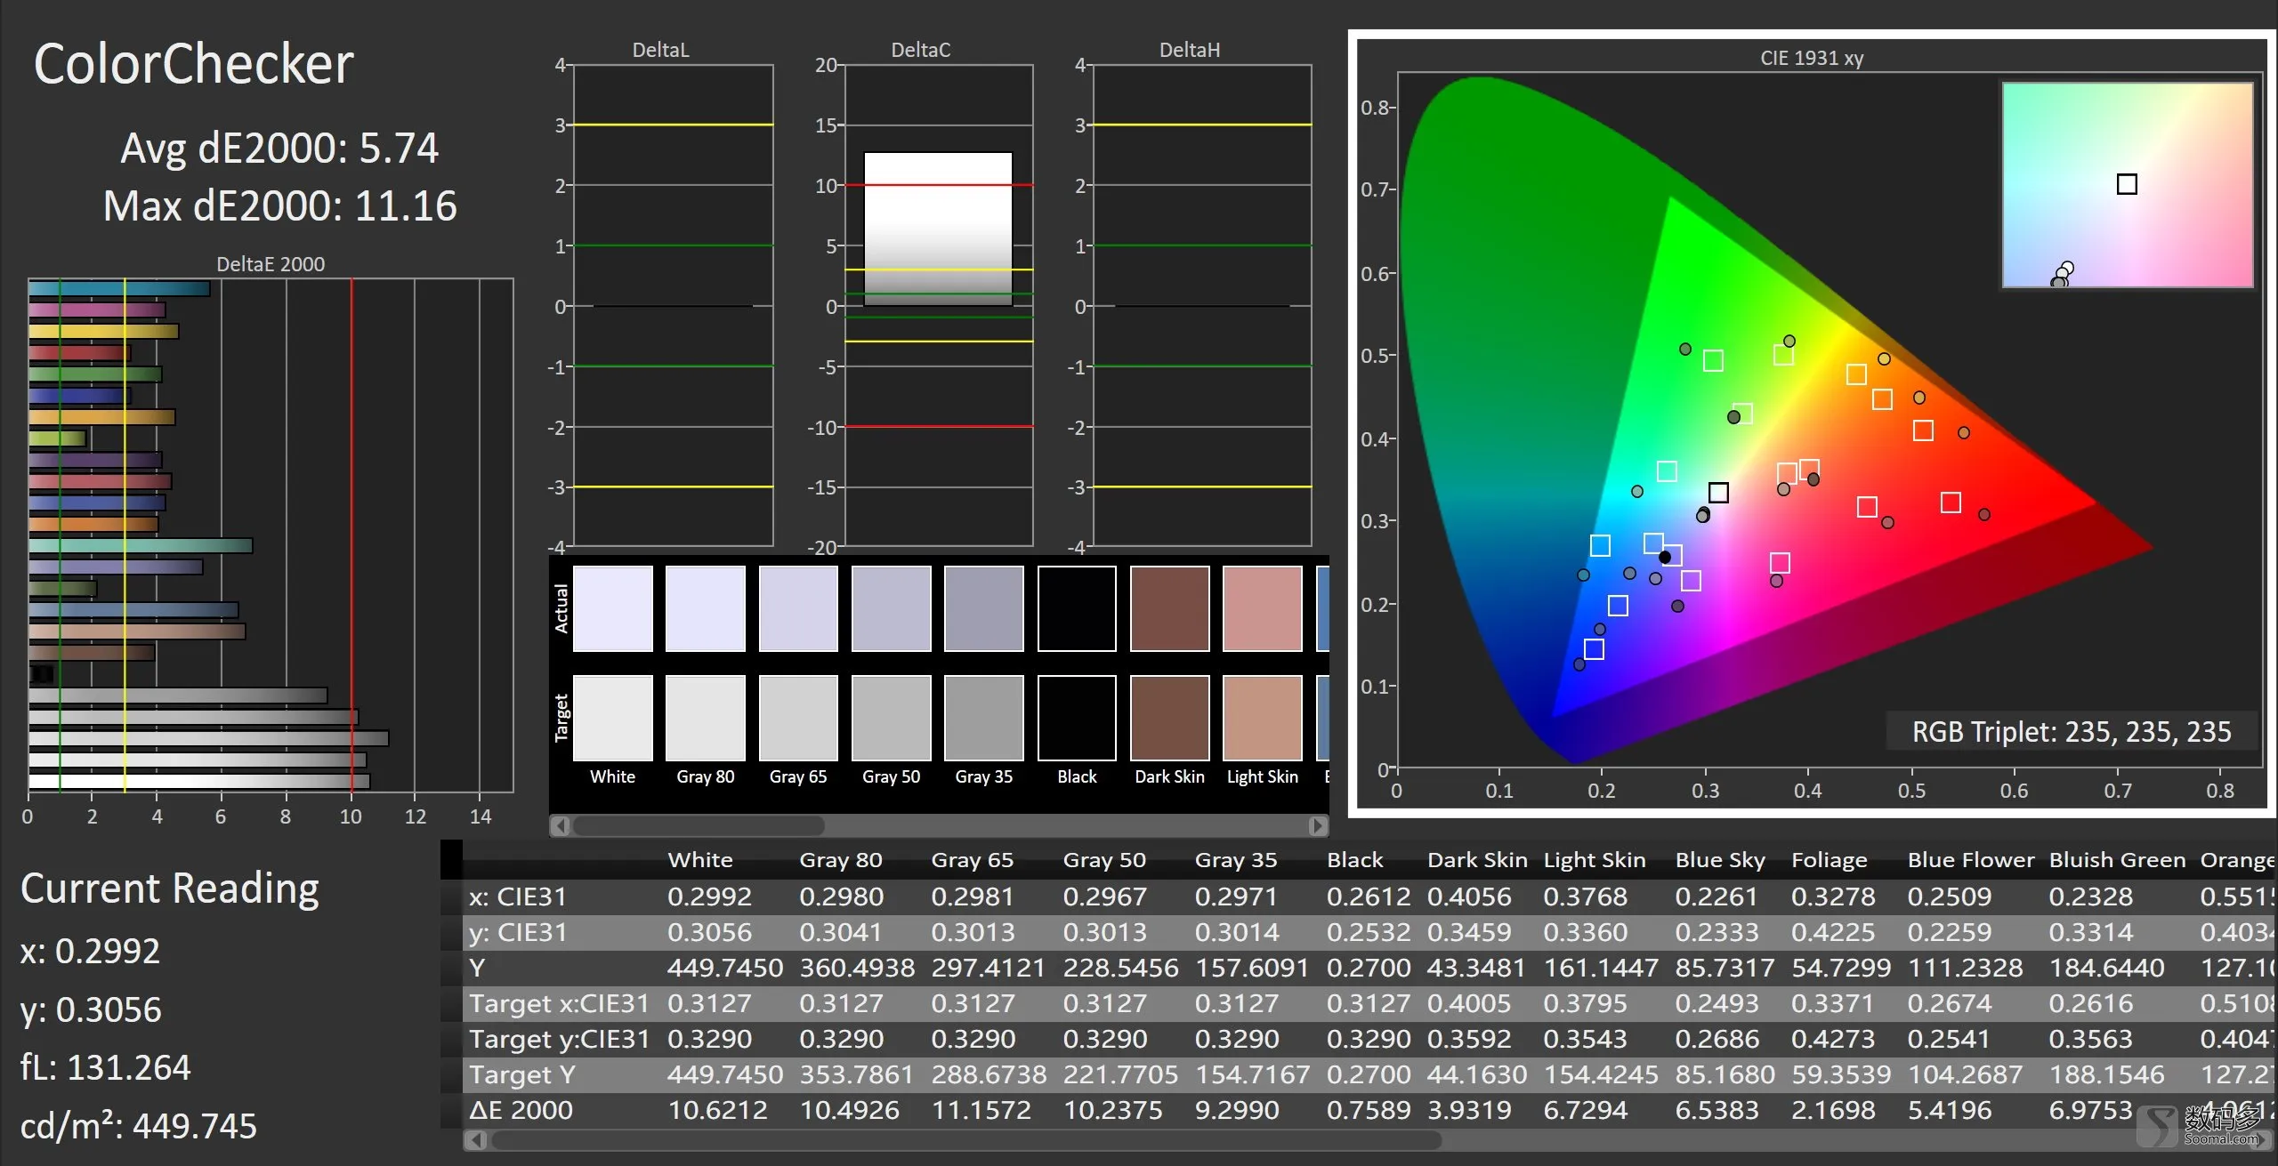Click black square marker in zoomed inset
Image resolution: width=2278 pixels, height=1166 pixels.
[2127, 184]
